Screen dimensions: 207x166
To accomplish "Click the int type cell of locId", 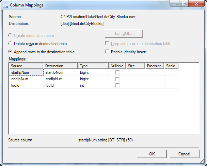I will [93, 85].
